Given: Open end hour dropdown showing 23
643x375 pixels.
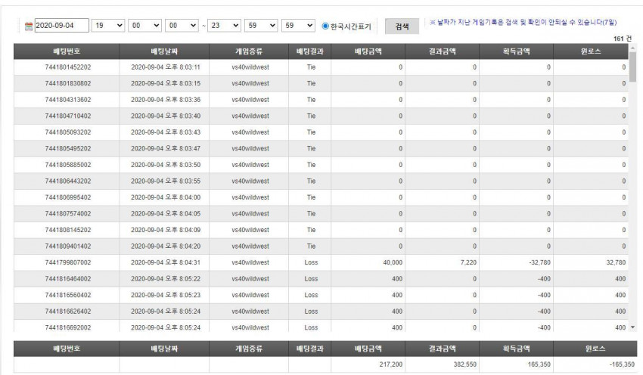Looking at the screenshot, I should point(225,26).
